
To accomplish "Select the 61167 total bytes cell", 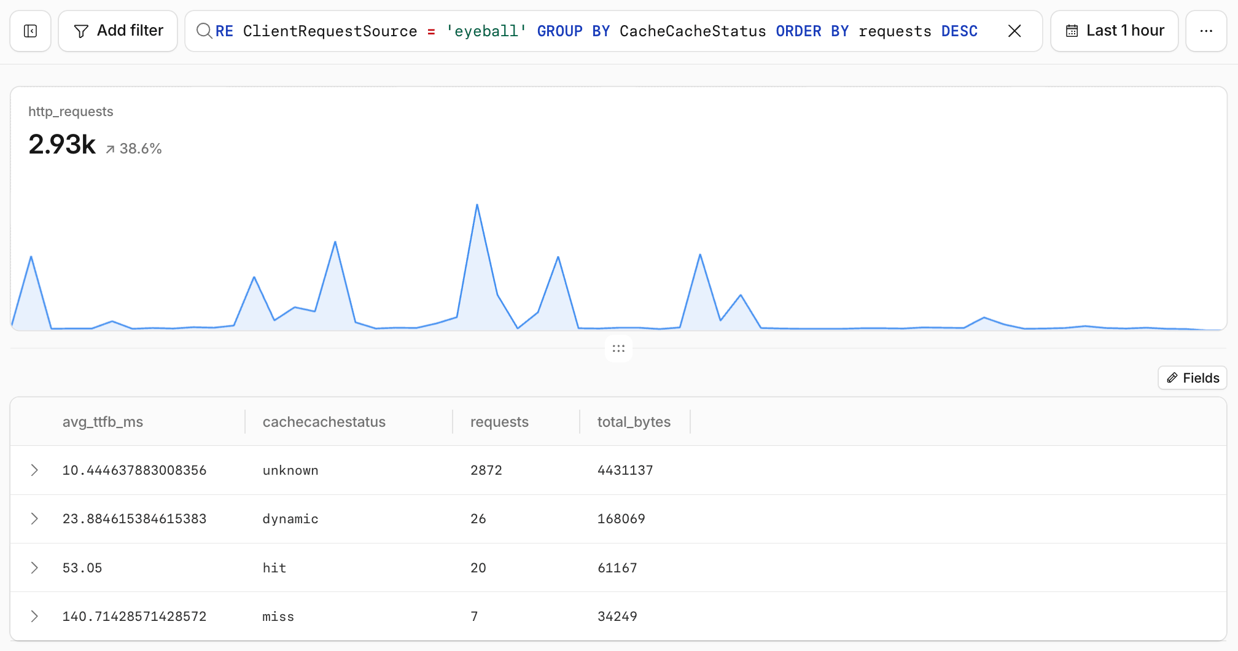I will click(617, 568).
